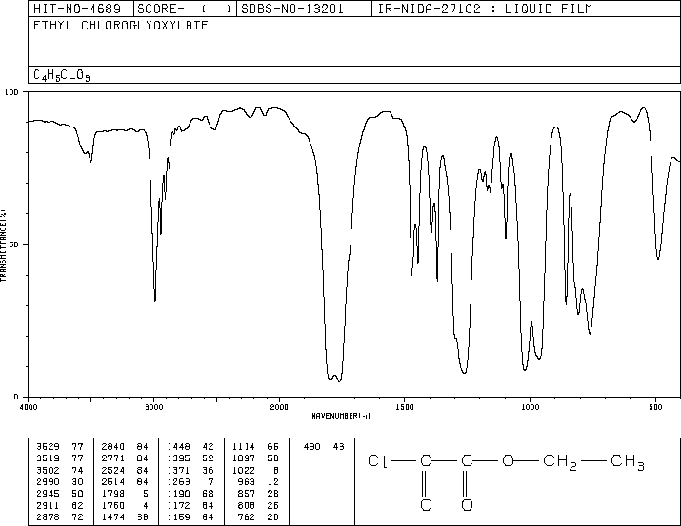
Task: Click the '500' wavenumber axis label
Action: pos(655,407)
